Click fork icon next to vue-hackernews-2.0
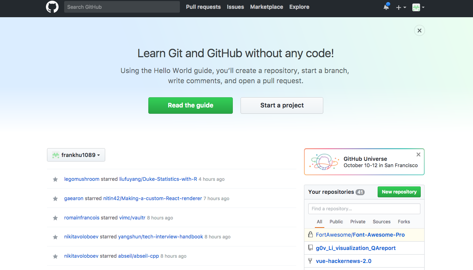The height and width of the screenshot is (270, 473). (x=310, y=261)
